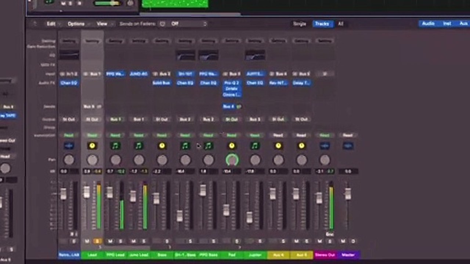Viewport: 470px width, 264px height.
Task: Click the Lead channel yellow bus icon
Action: (92, 146)
